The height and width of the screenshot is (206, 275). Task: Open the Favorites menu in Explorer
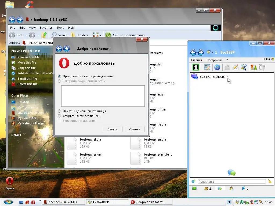point(46,28)
